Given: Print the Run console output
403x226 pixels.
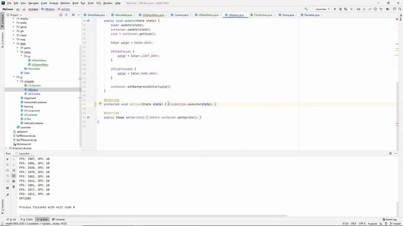Looking at the screenshot, I should [14, 181].
